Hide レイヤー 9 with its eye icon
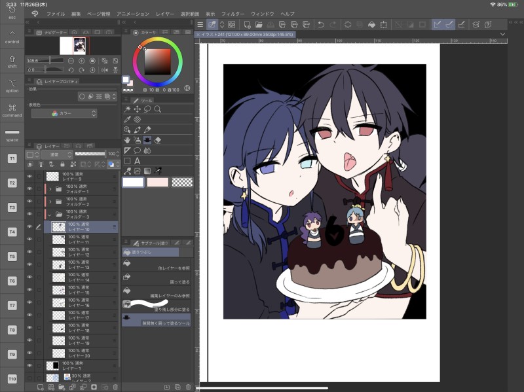524x392 pixels. pyautogui.click(x=29, y=176)
